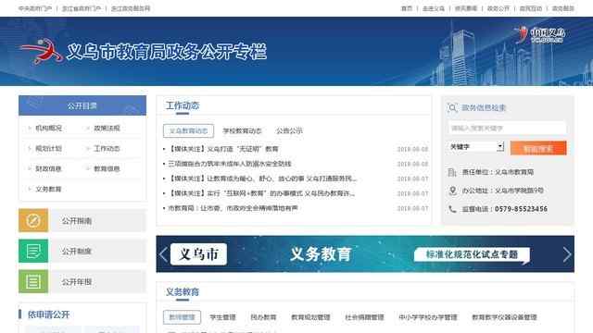Select the 教育教学仪器设备管理 tab
This screenshot has width=593, height=333.
(504, 317)
